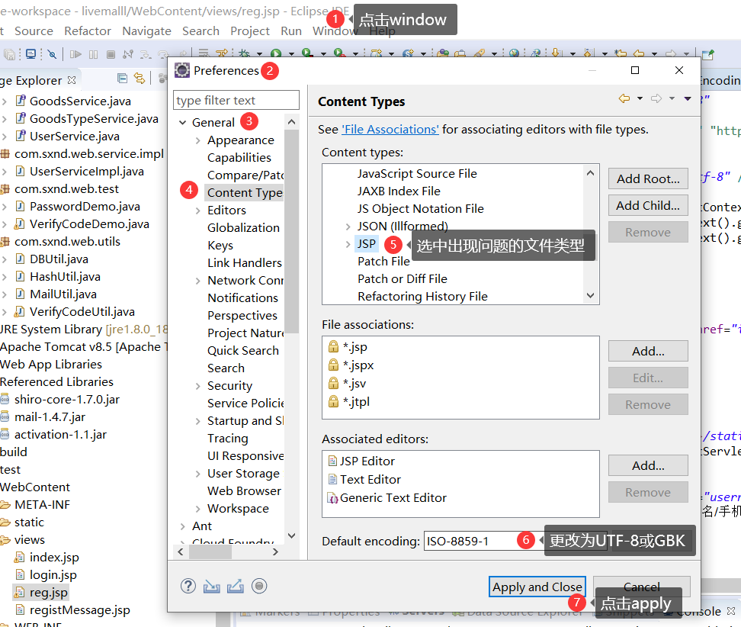Follow the 'File Associations' link
The width and height of the screenshot is (741, 627).
coord(390,127)
